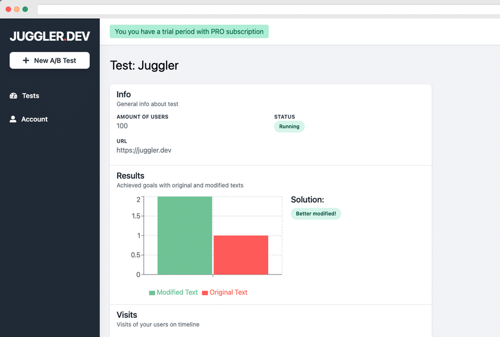Toggle the Original Text legend label

point(228,292)
